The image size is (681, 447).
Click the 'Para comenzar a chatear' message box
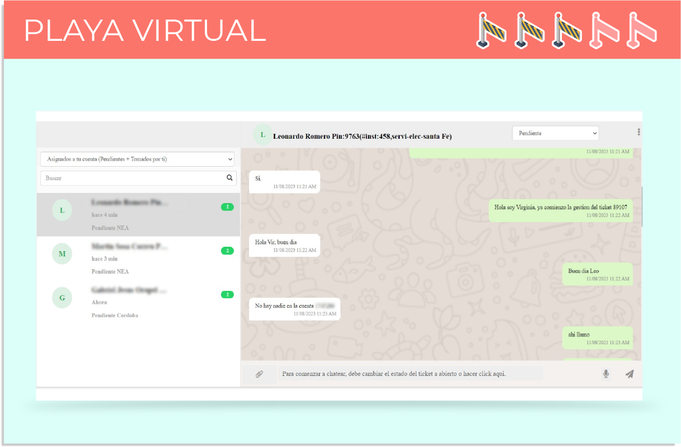[x=411, y=374]
